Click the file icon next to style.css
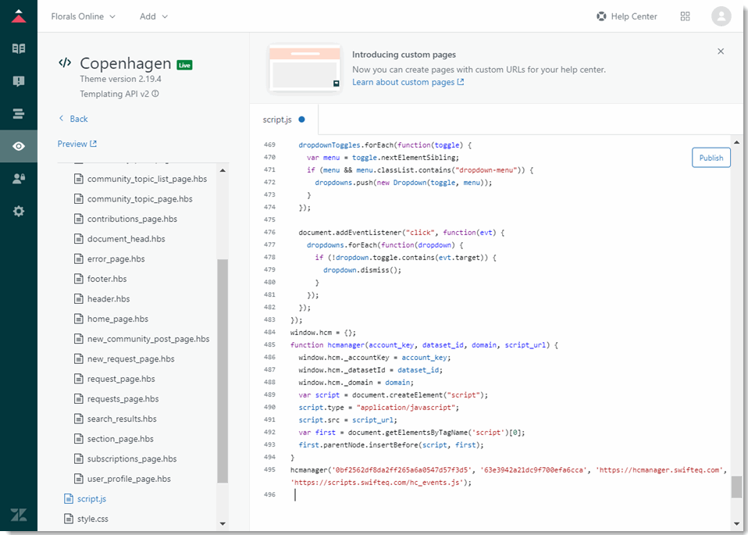 (69, 519)
